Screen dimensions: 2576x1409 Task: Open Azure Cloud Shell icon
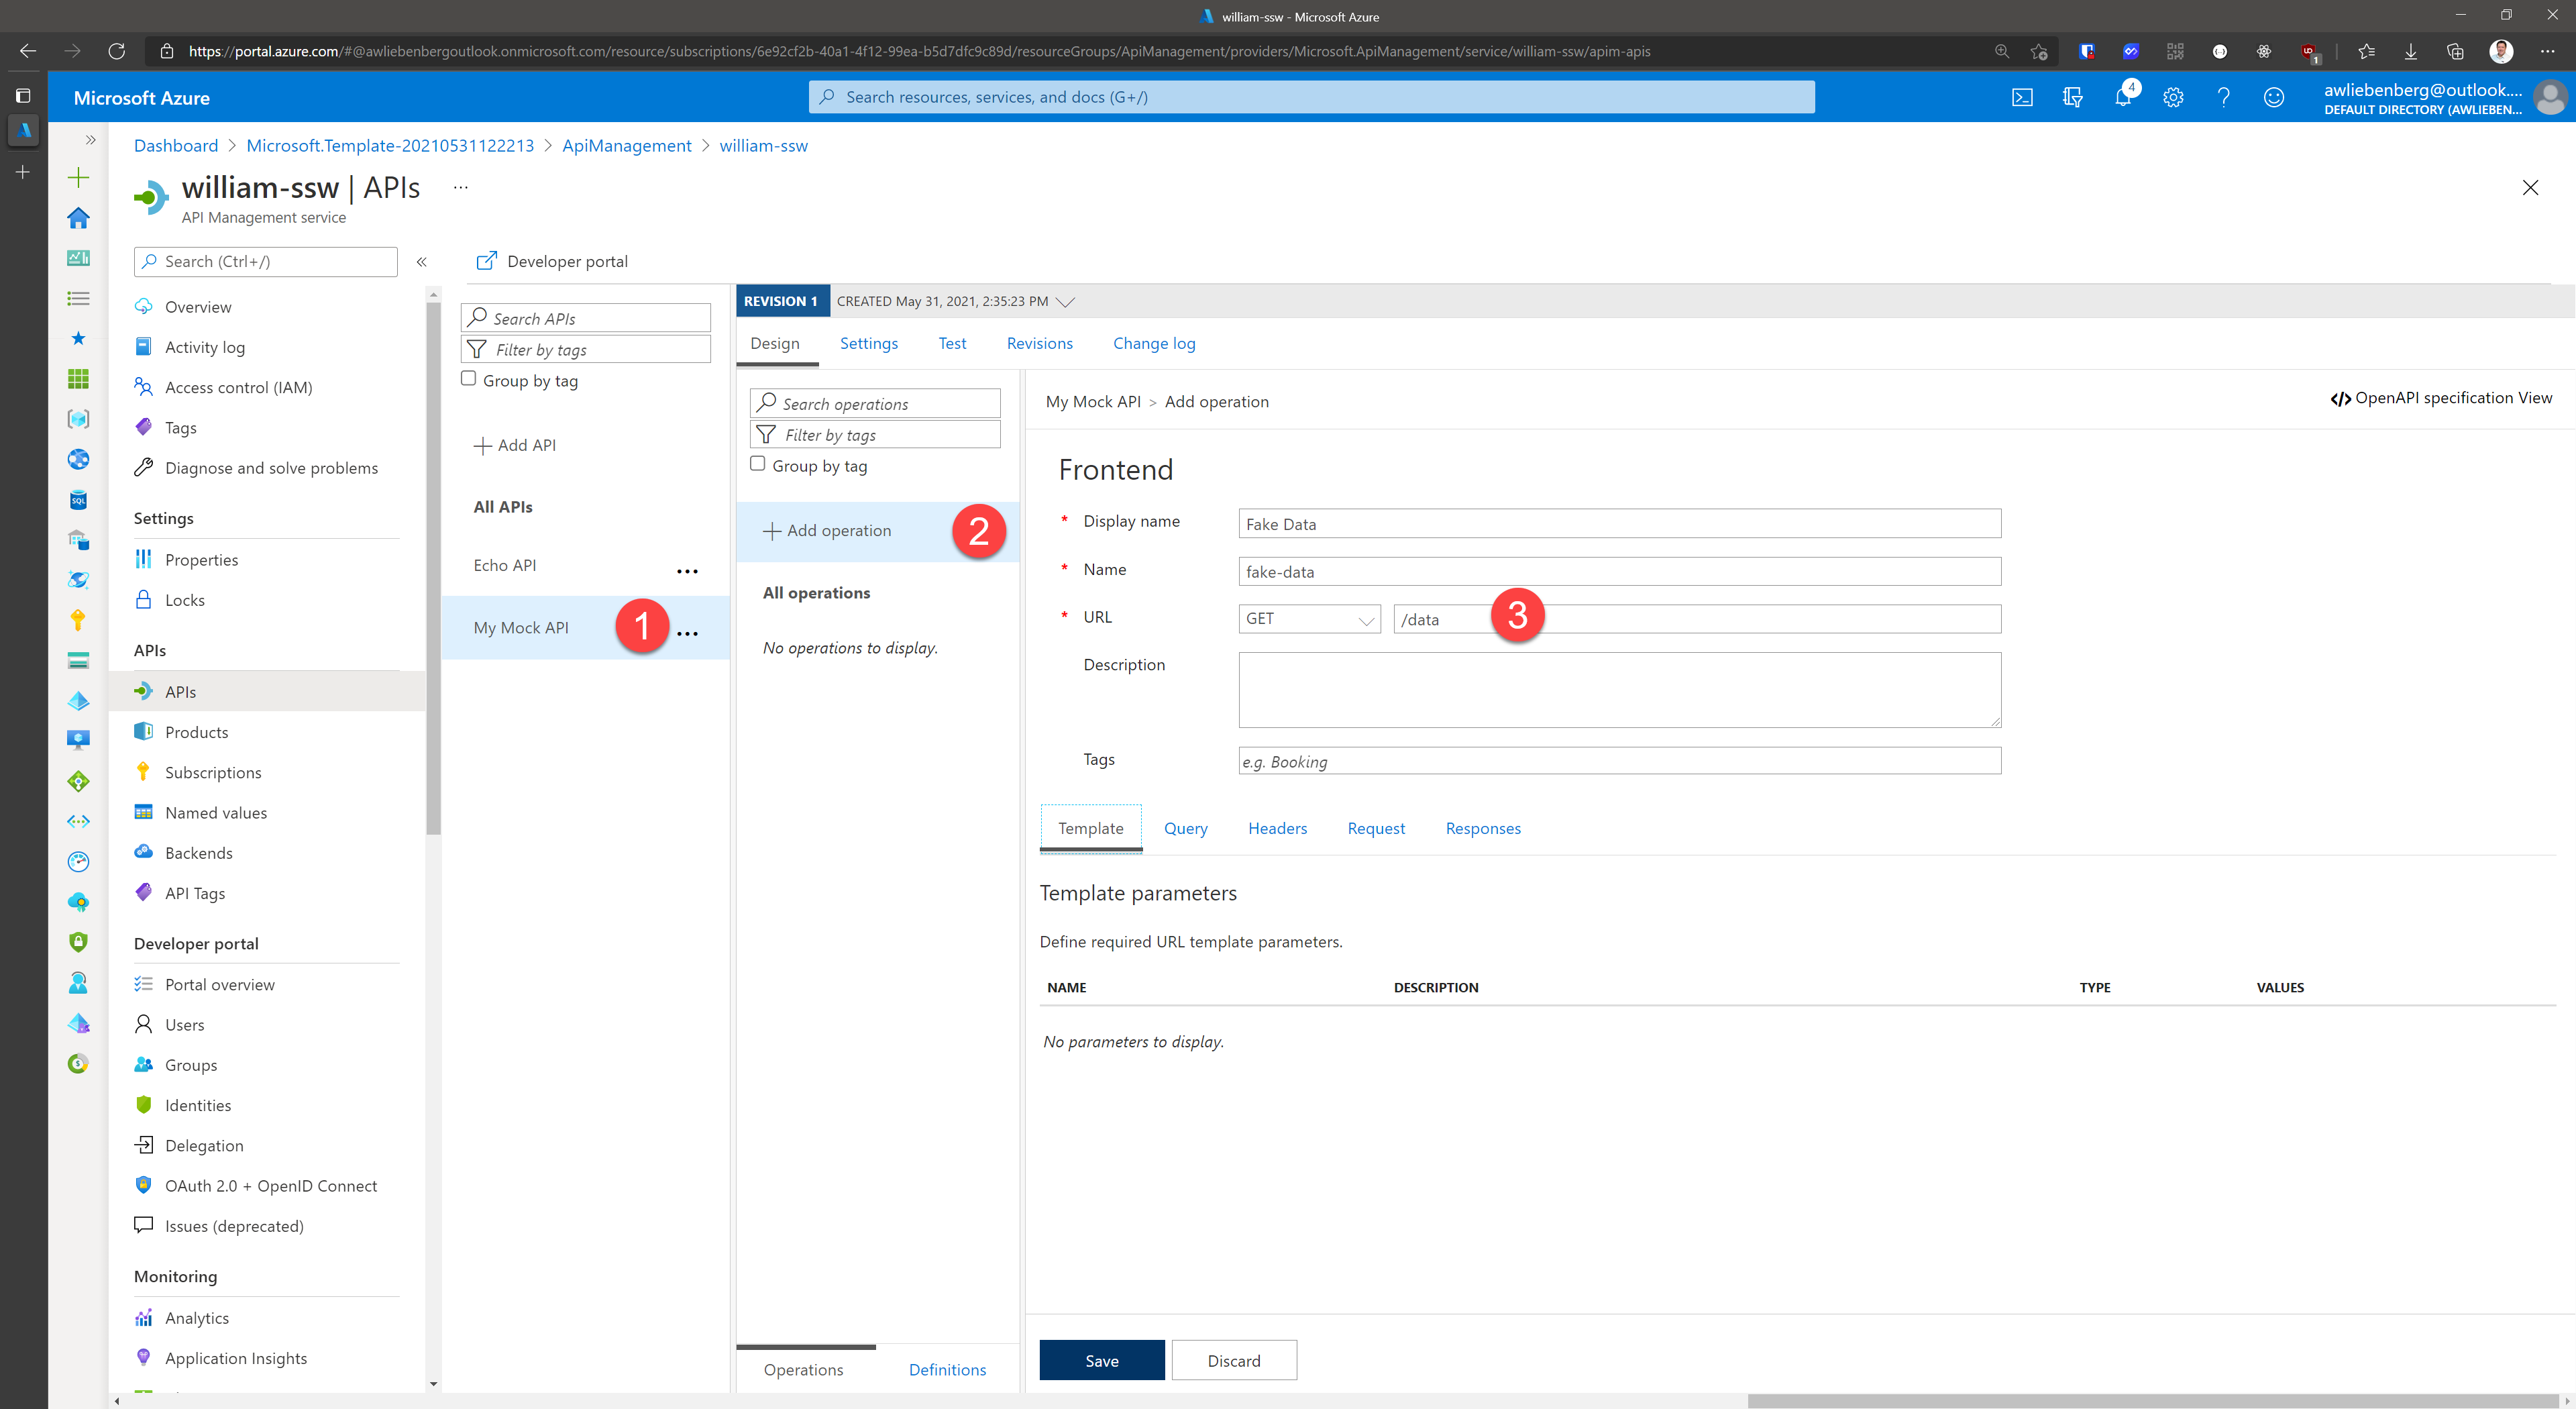[2022, 97]
